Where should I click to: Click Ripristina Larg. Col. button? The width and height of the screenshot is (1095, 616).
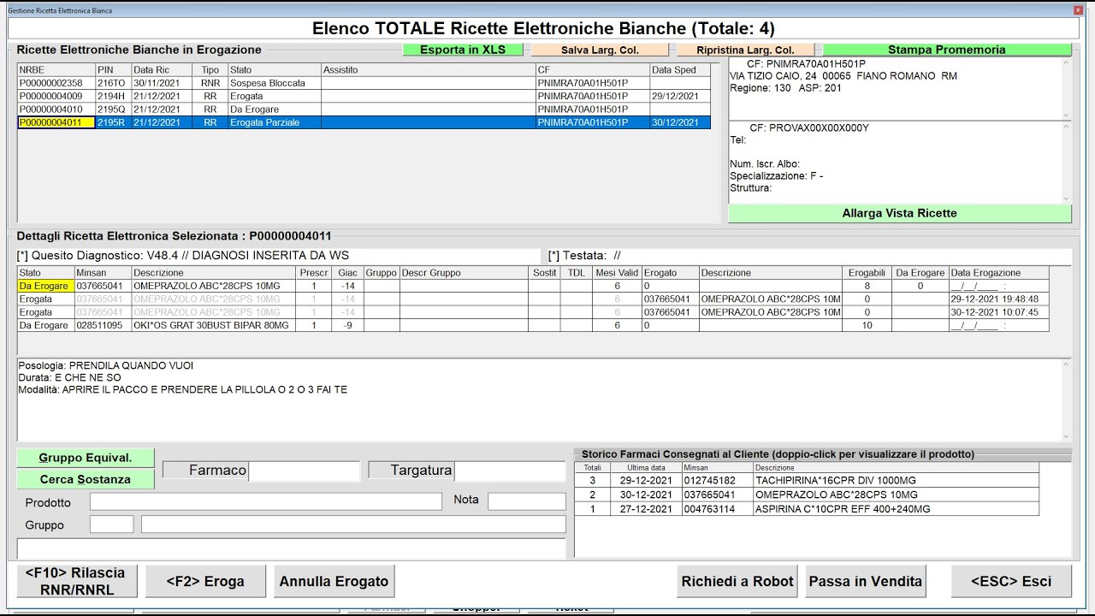point(745,50)
